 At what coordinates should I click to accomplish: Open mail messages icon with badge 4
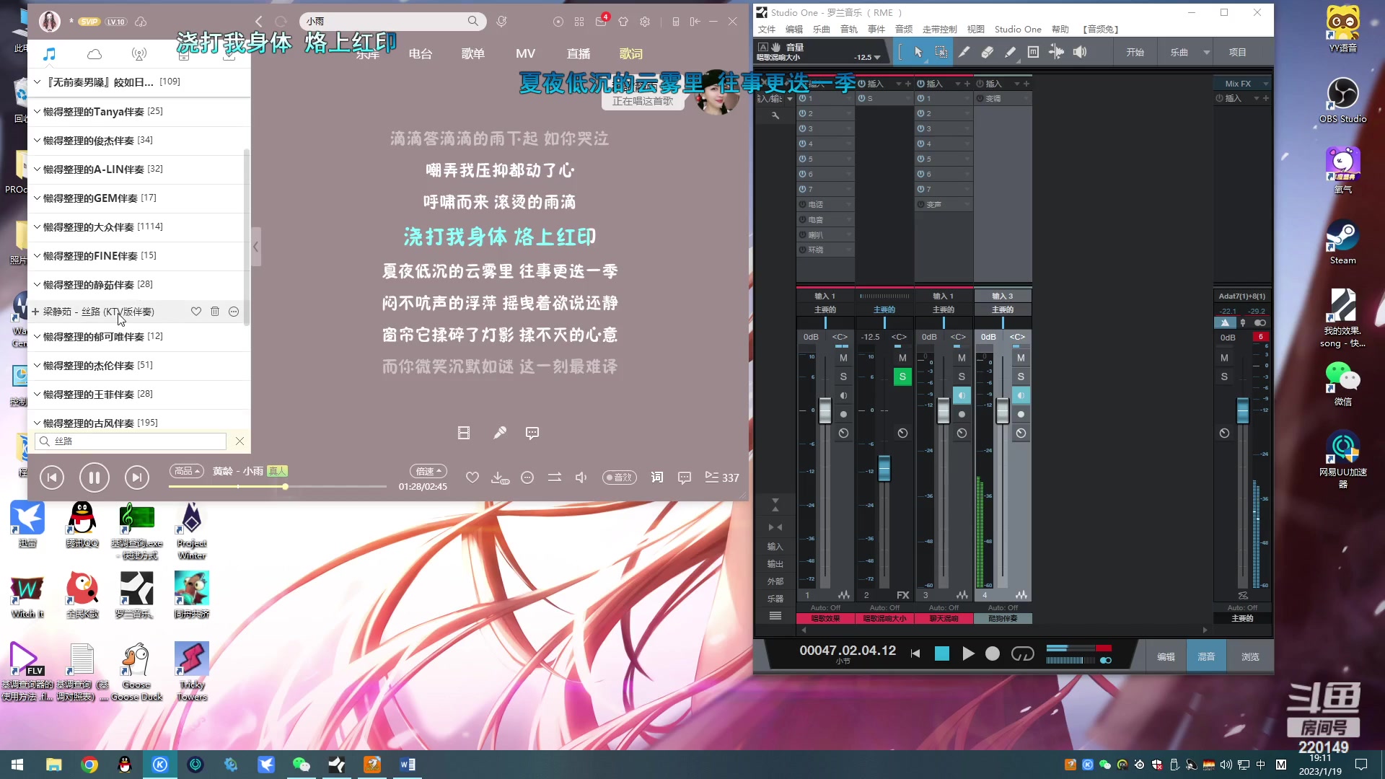click(x=601, y=22)
